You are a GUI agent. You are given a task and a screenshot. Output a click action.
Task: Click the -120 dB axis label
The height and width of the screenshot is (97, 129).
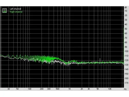click(126, 60)
